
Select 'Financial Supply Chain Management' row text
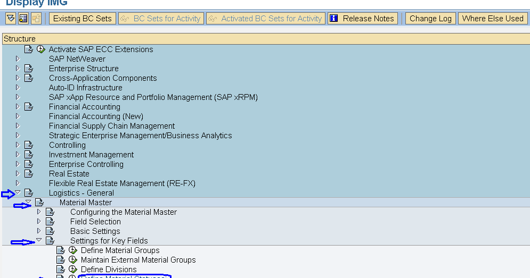(112, 126)
